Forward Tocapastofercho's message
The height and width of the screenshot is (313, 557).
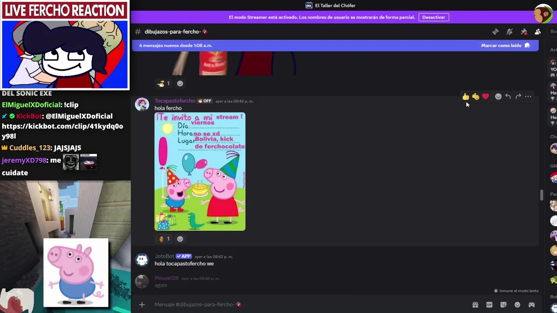tap(518, 97)
